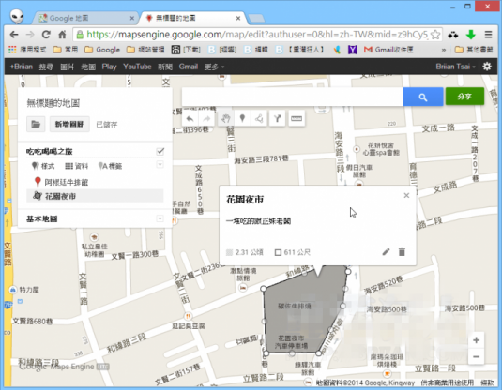Open the 其他書籤 bookmarks folder
The image size is (502, 390).
point(474,50)
